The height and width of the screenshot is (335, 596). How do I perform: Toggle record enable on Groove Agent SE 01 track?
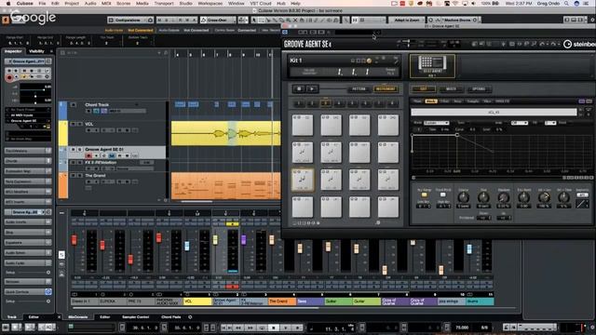tap(88, 155)
